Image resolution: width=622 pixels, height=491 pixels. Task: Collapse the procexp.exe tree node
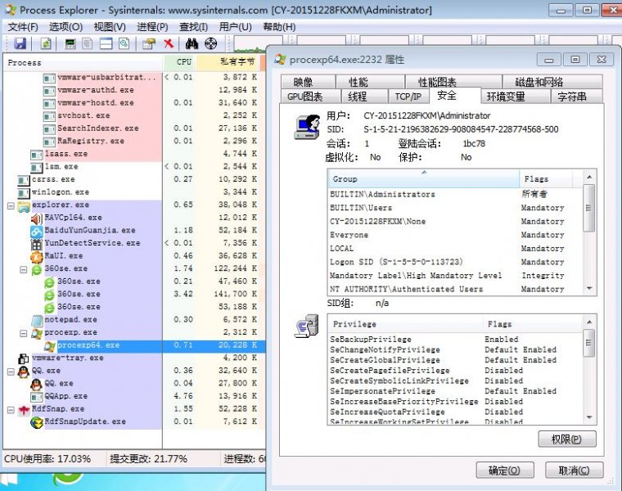pyautogui.click(x=24, y=333)
